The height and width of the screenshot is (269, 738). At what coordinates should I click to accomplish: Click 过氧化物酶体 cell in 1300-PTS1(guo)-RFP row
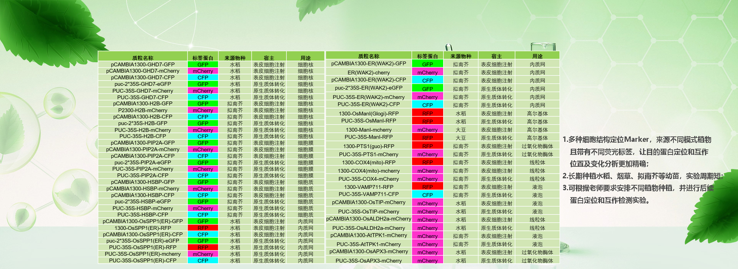pyautogui.click(x=537, y=146)
